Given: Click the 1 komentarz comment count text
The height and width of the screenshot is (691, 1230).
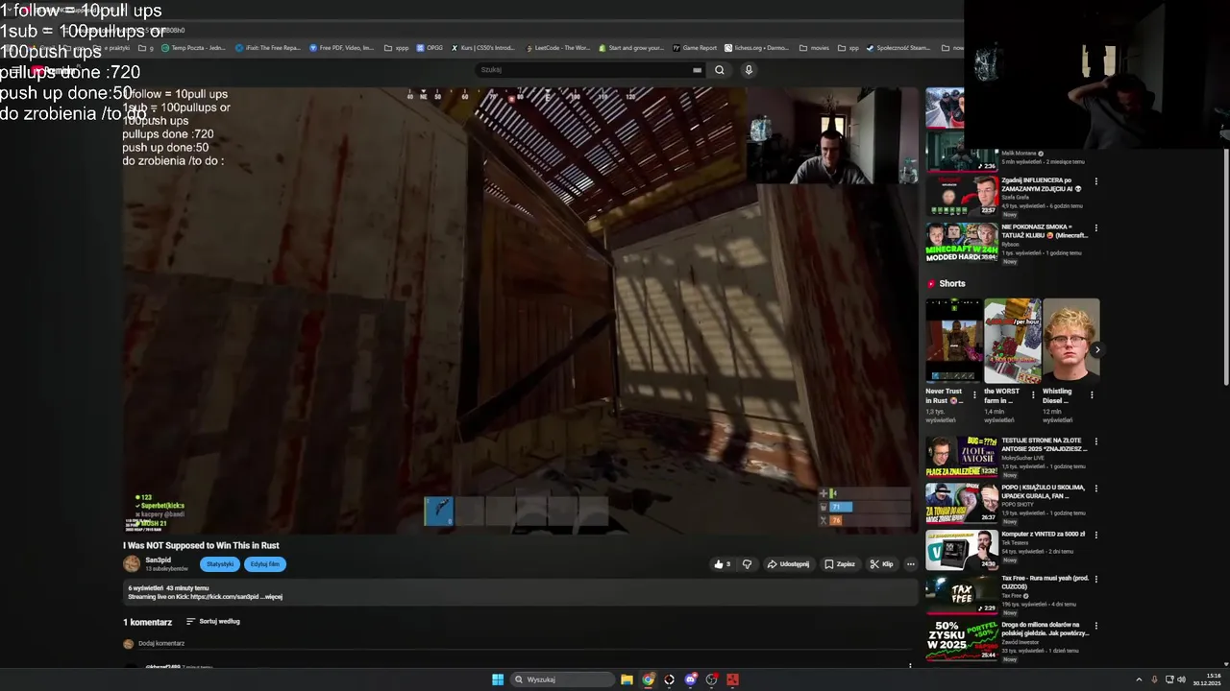Looking at the screenshot, I should pos(147,622).
